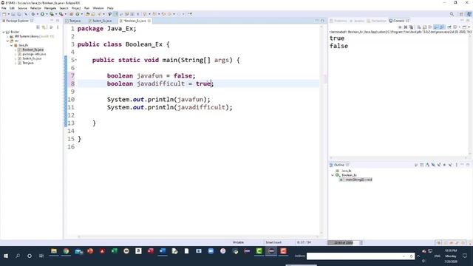
Task: Select main(String[]) in Outline view
Action: [358, 180]
